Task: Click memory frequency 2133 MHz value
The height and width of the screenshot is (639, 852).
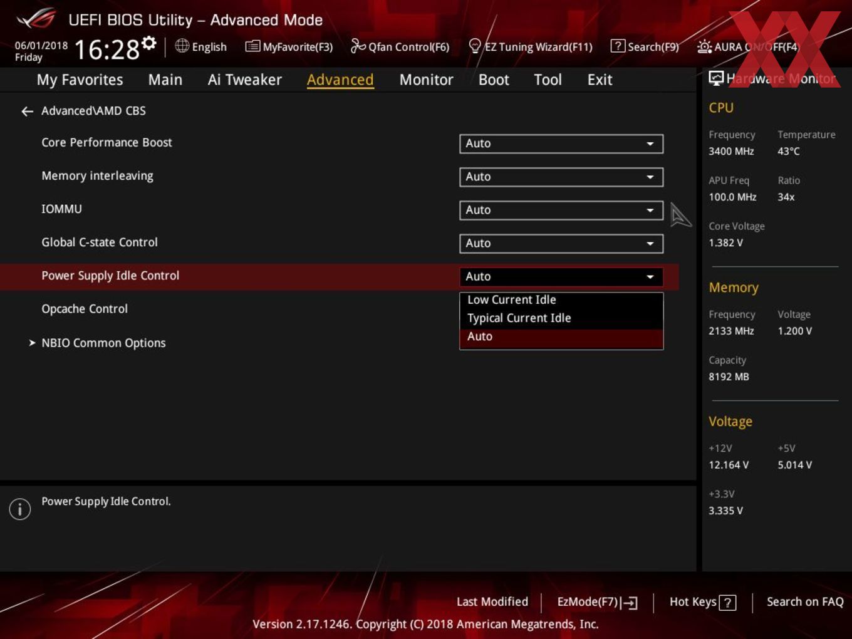Action: point(731,331)
